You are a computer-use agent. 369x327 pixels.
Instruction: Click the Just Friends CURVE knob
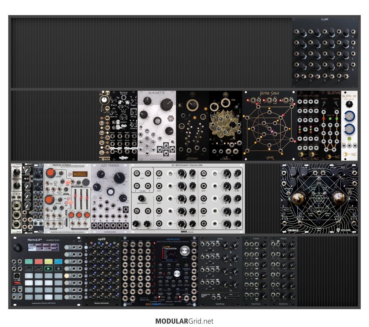pos(123,198)
